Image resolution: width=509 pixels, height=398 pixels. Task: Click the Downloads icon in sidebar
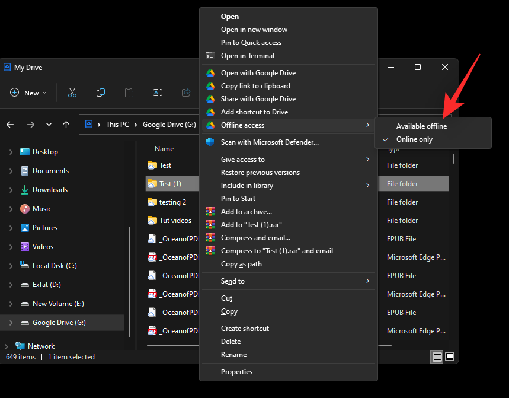pyautogui.click(x=25, y=190)
